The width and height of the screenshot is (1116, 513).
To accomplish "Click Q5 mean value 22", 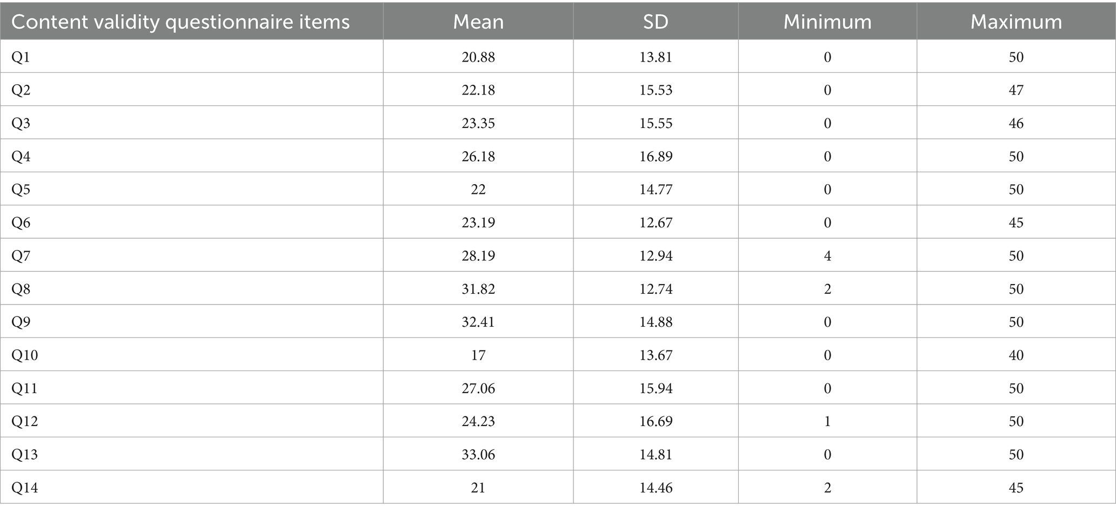I will [478, 190].
